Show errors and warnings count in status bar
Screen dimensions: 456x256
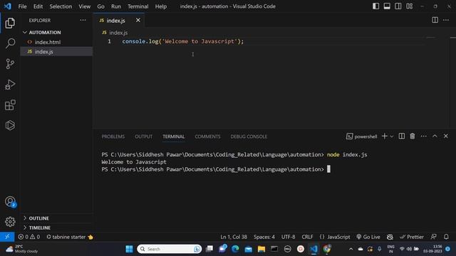tap(29, 237)
